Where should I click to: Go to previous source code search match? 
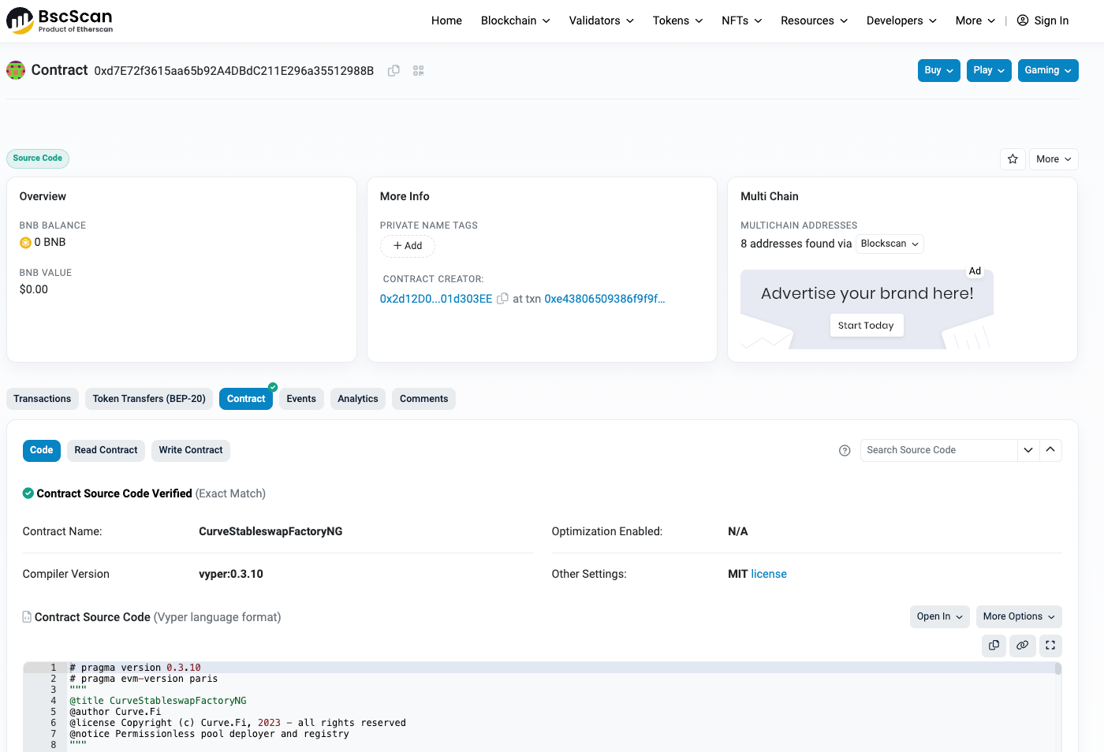point(1050,450)
